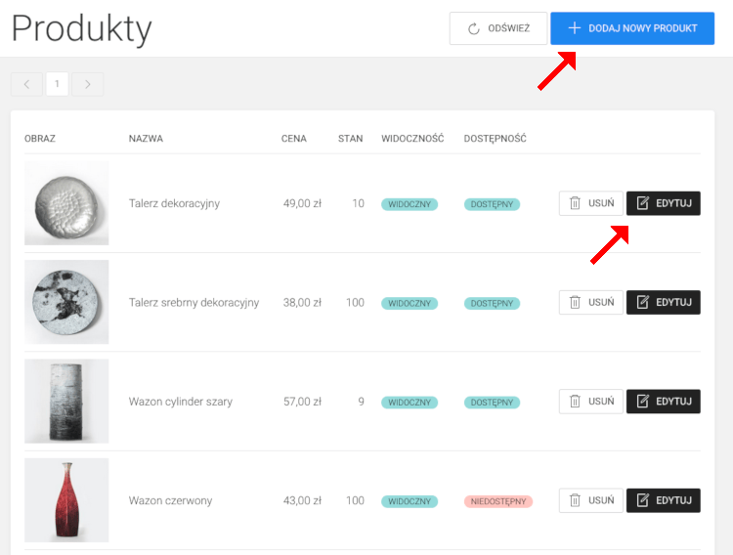Screen dimensions: 733x555
Task: Click stock value 10 for Talerz dekoracyjny
Action: click(x=358, y=204)
